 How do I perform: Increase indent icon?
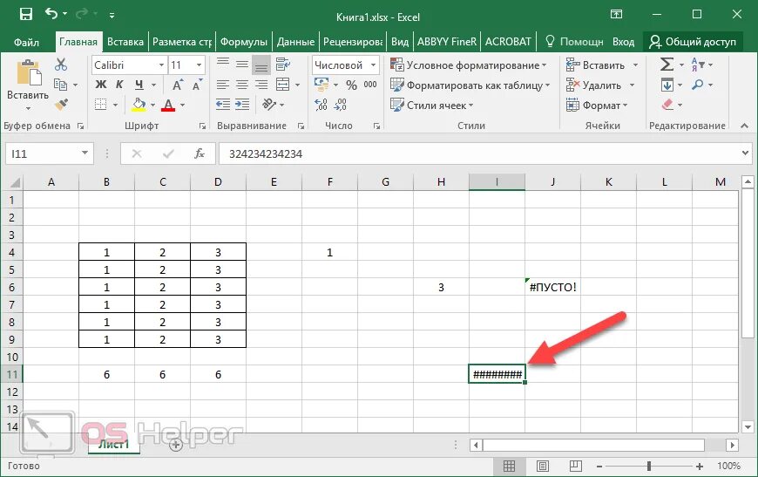coord(242,105)
